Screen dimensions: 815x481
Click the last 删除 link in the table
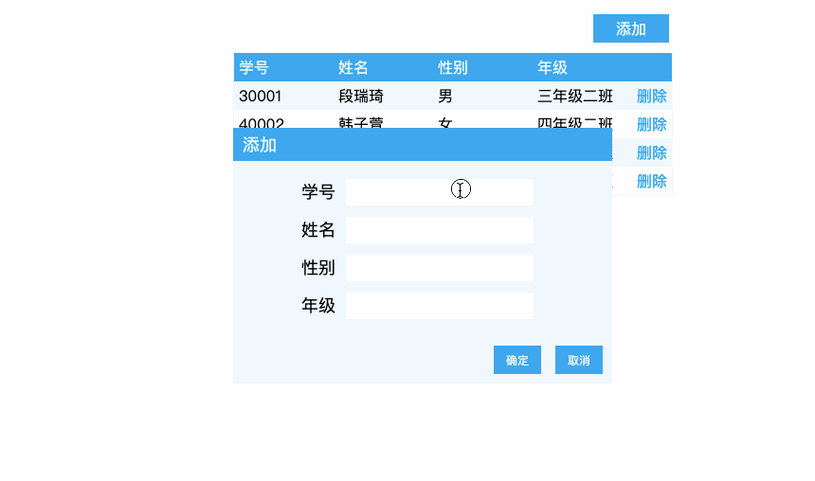(x=651, y=181)
